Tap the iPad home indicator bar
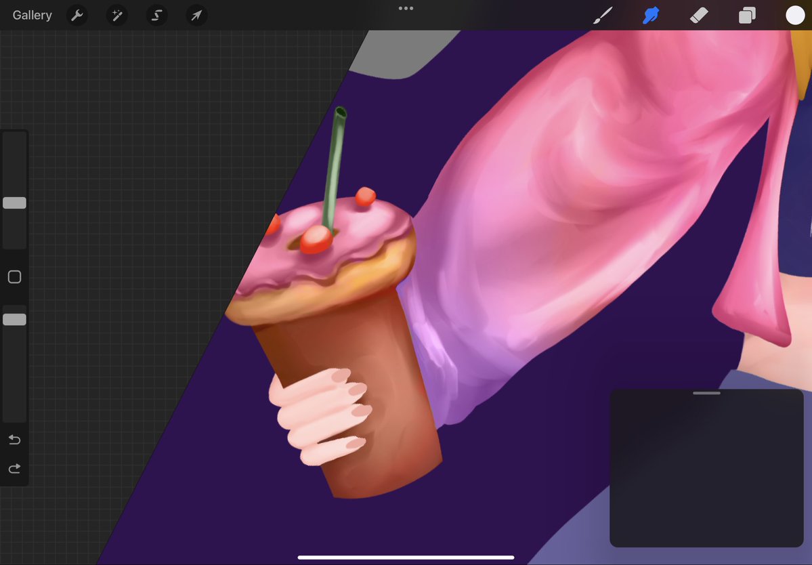812x565 pixels. [x=406, y=558]
